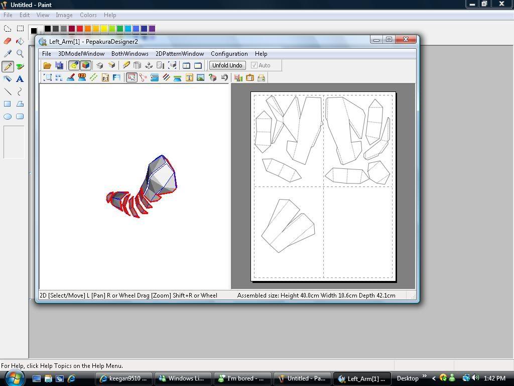Switch to keegan9510 taskbar window

tap(124, 378)
